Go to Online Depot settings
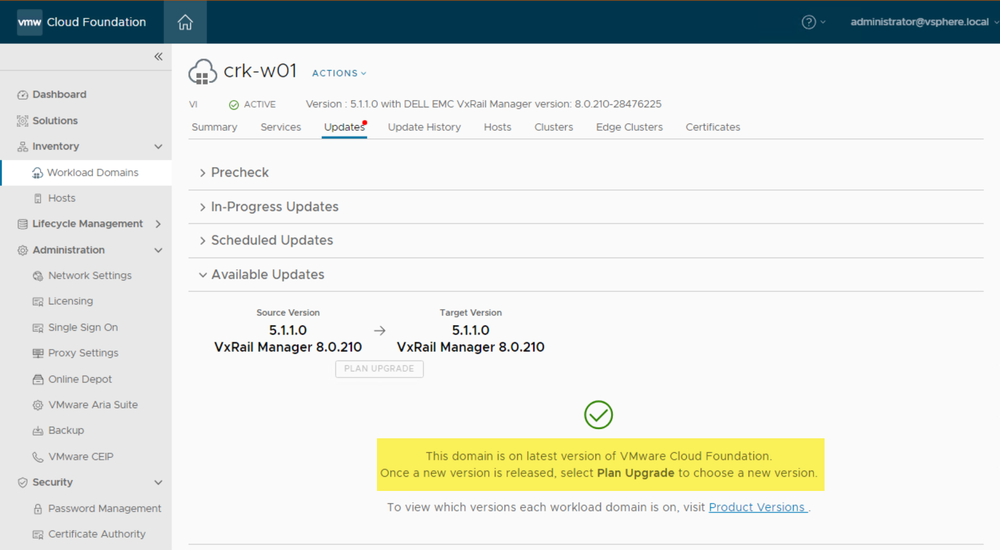The height and width of the screenshot is (550, 1000). [80, 379]
